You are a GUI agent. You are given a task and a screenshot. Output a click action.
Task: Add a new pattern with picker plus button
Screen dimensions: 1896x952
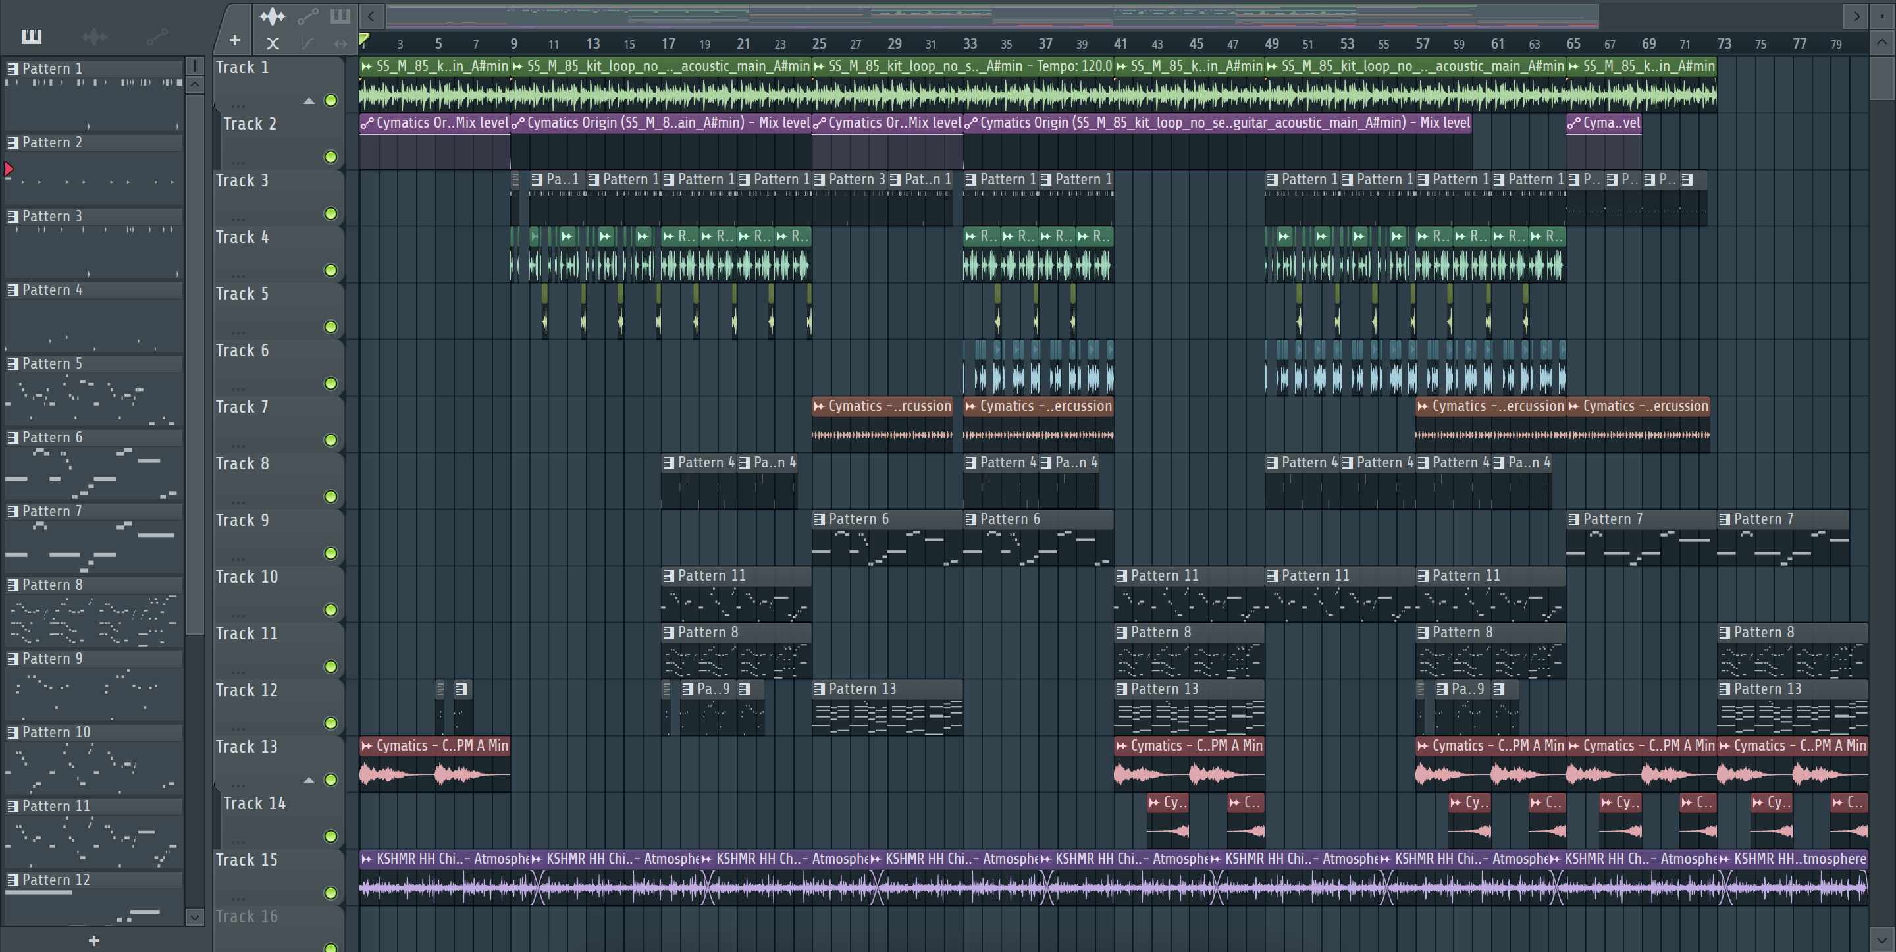tap(94, 940)
